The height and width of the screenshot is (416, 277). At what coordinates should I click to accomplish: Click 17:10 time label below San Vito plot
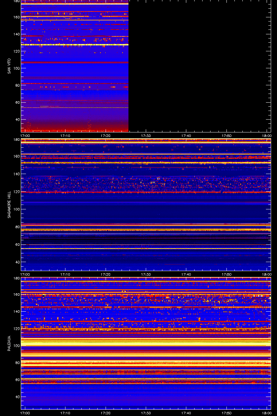point(65,136)
